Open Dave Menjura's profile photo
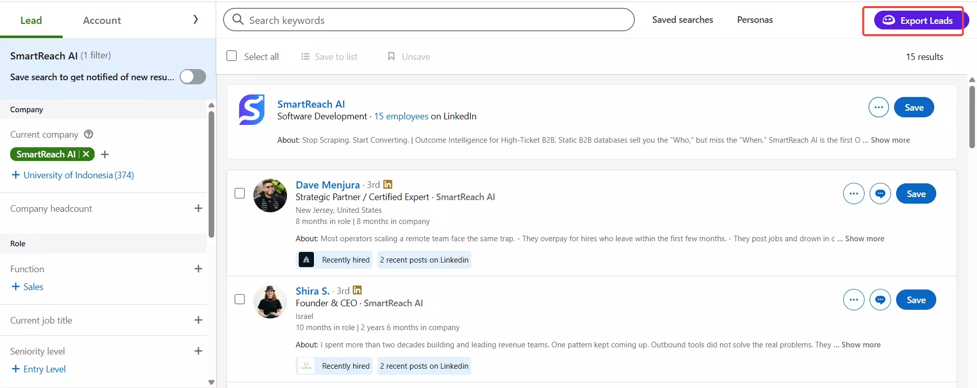 [x=270, y=196]
